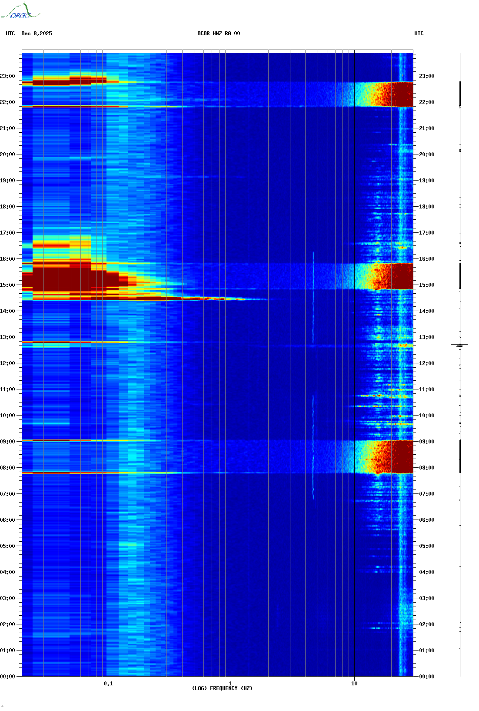
Task: Click left-axis time label "16:00"
Action: click(x=7, y=259)
